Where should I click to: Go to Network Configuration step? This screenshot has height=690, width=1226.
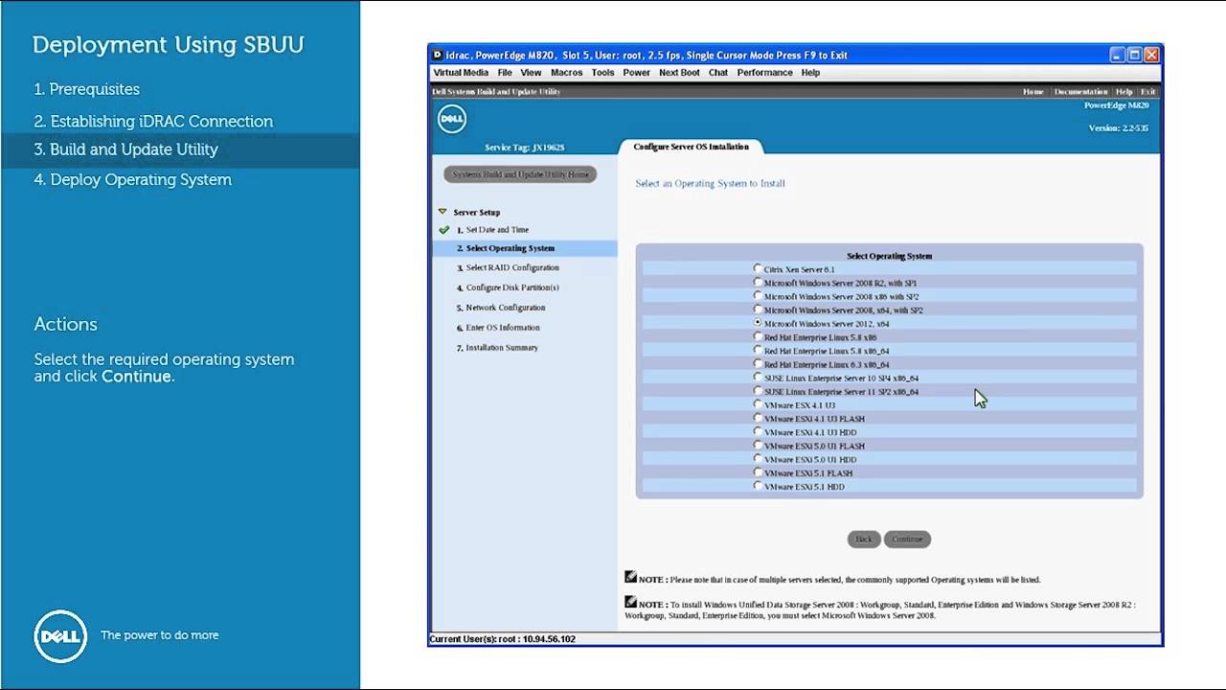tap(506, 308)
